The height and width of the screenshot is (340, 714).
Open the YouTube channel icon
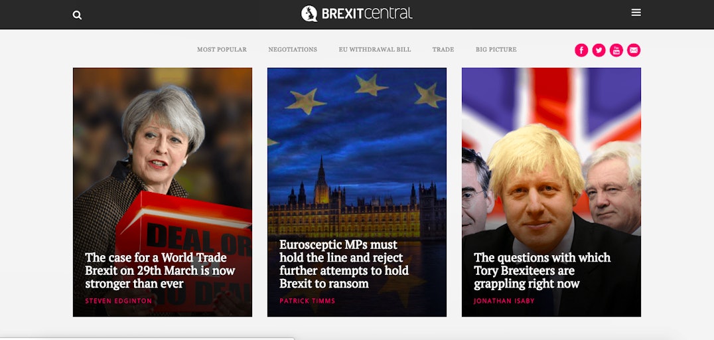[616, 50]
